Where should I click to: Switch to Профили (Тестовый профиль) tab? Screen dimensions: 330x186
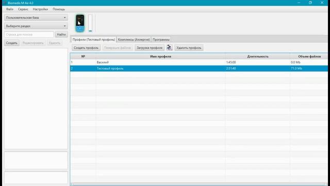click(93, 39)
